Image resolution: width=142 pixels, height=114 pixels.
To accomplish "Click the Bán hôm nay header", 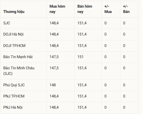I will coord(85,9).
